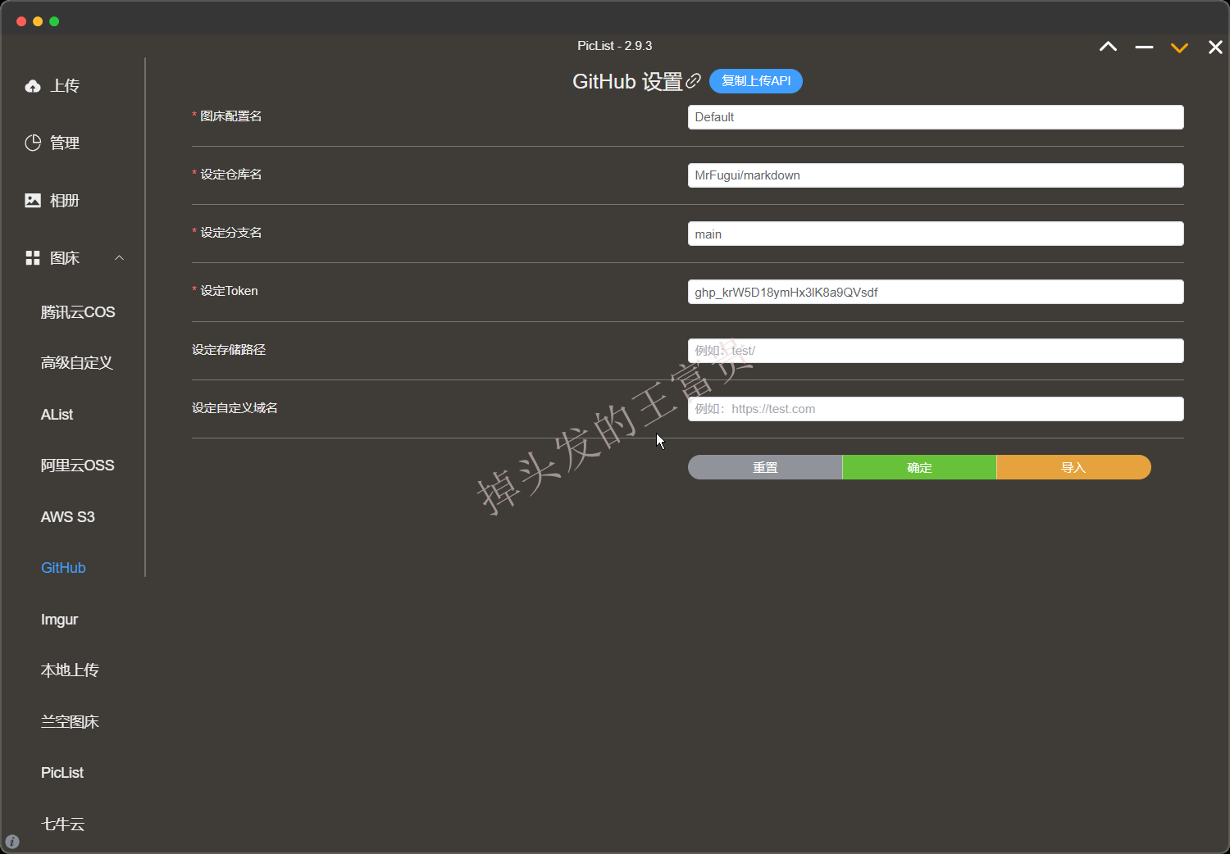Click the orange 导入 import button
The image size is (1230, 854).
[1073, 467]
